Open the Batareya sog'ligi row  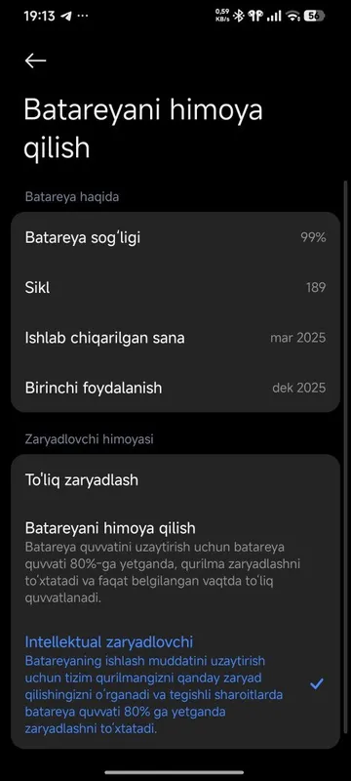[175, 237]
